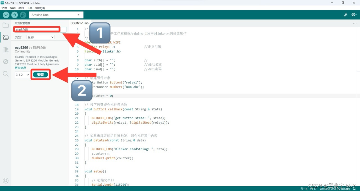Viewport: 360px width, 191px height.
Task: Click the Serial.begin(115200) line
Action: coord(111,185)
